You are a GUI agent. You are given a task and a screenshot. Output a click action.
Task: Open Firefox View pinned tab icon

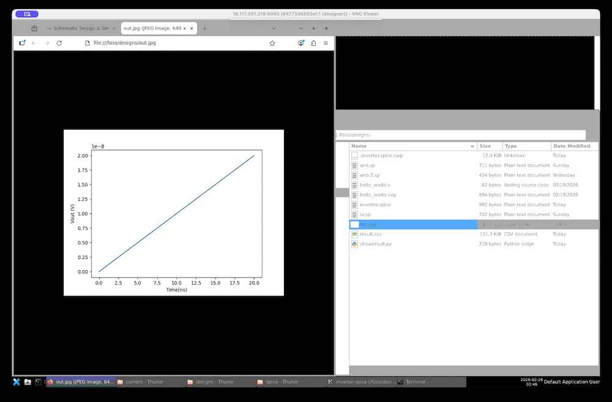click(x=34, y=28)
